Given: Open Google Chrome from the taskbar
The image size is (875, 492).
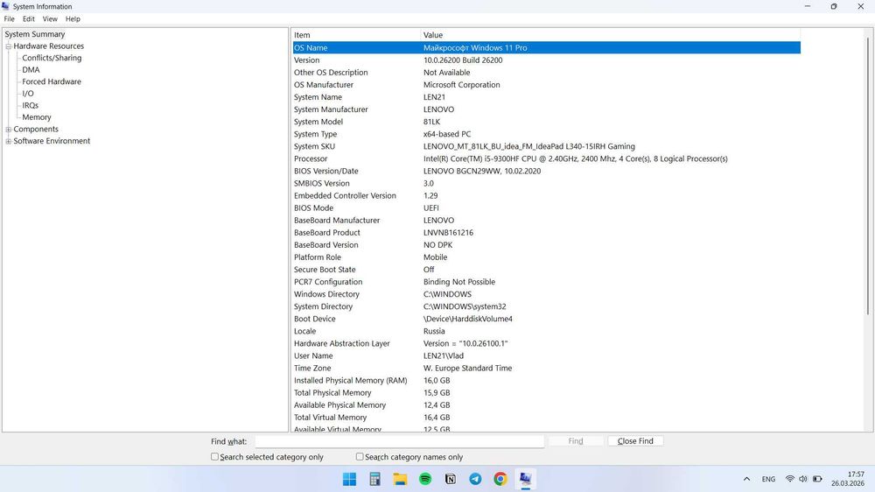Looking at the screenshot, I should (x=500, y=479).
